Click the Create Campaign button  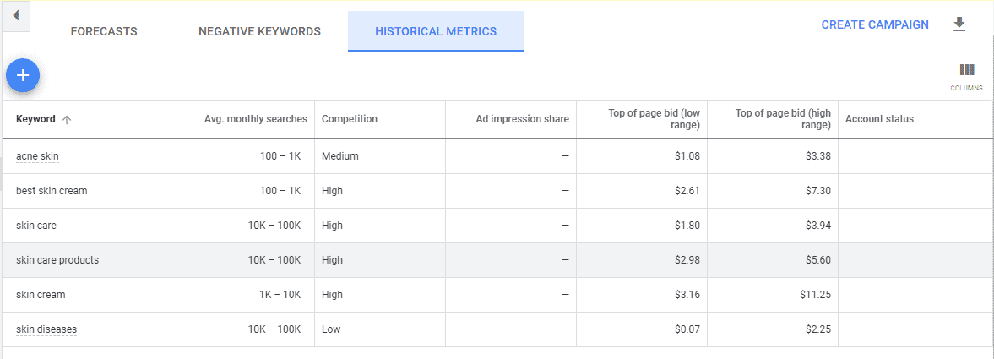tap(875, 24)
